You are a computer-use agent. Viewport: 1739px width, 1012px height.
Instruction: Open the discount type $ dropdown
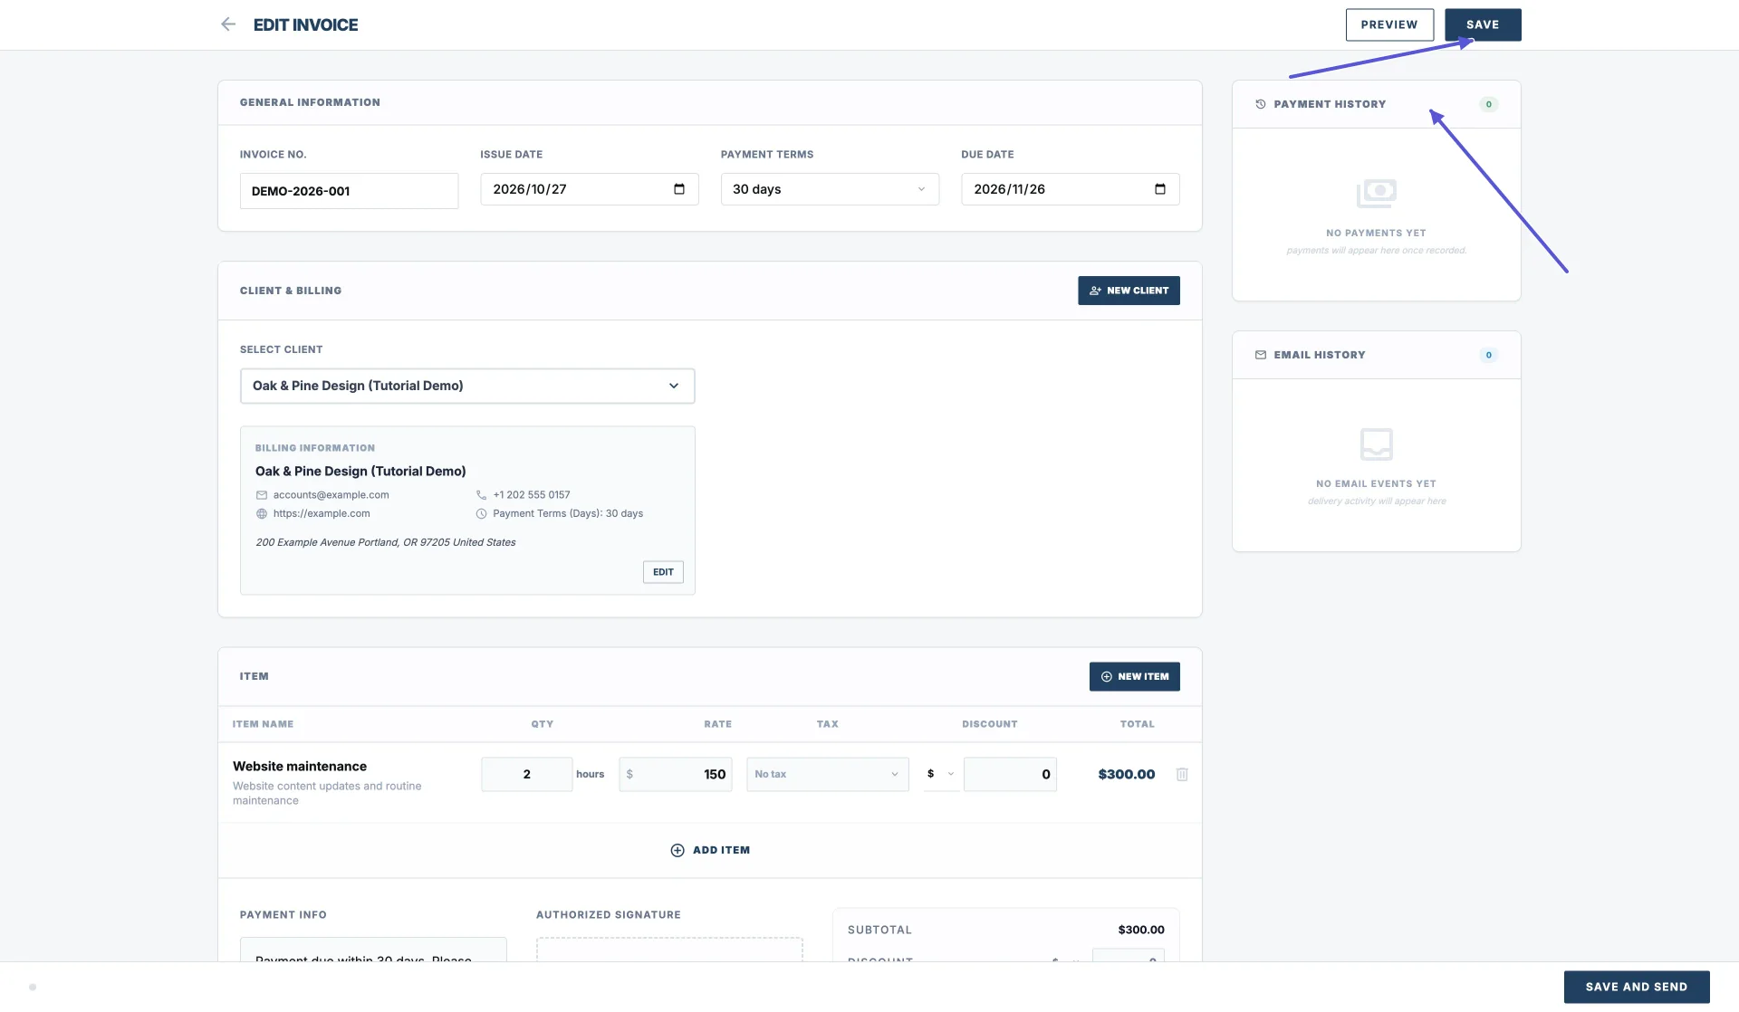pos(941,774)
